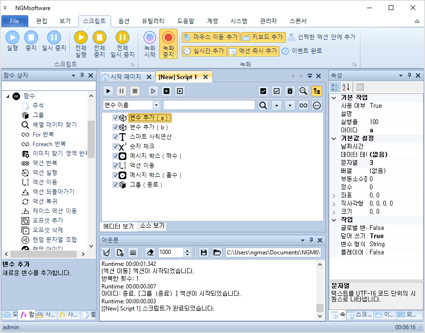425x333 pixels.
Task: Click the uncheck all actions icon
Action: 277,91
